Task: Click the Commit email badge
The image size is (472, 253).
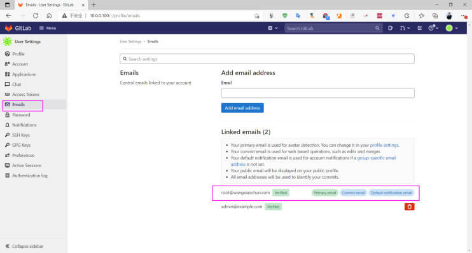Action: click(x=353, y=193)
